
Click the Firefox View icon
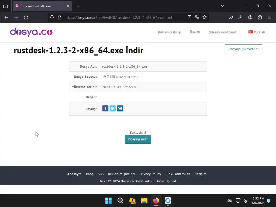[5, 6]
